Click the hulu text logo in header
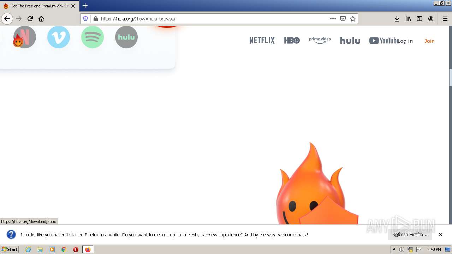 pyautogui.click(x=350, y=41)
